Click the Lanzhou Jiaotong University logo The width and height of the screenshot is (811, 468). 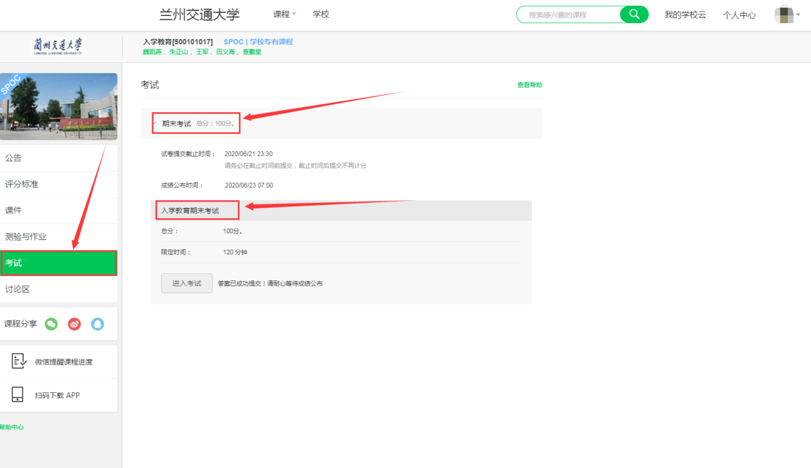tap(58, 46)
